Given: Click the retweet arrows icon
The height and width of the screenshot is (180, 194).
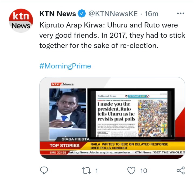Looking at the screenshot, I should (x=86, y=171).
